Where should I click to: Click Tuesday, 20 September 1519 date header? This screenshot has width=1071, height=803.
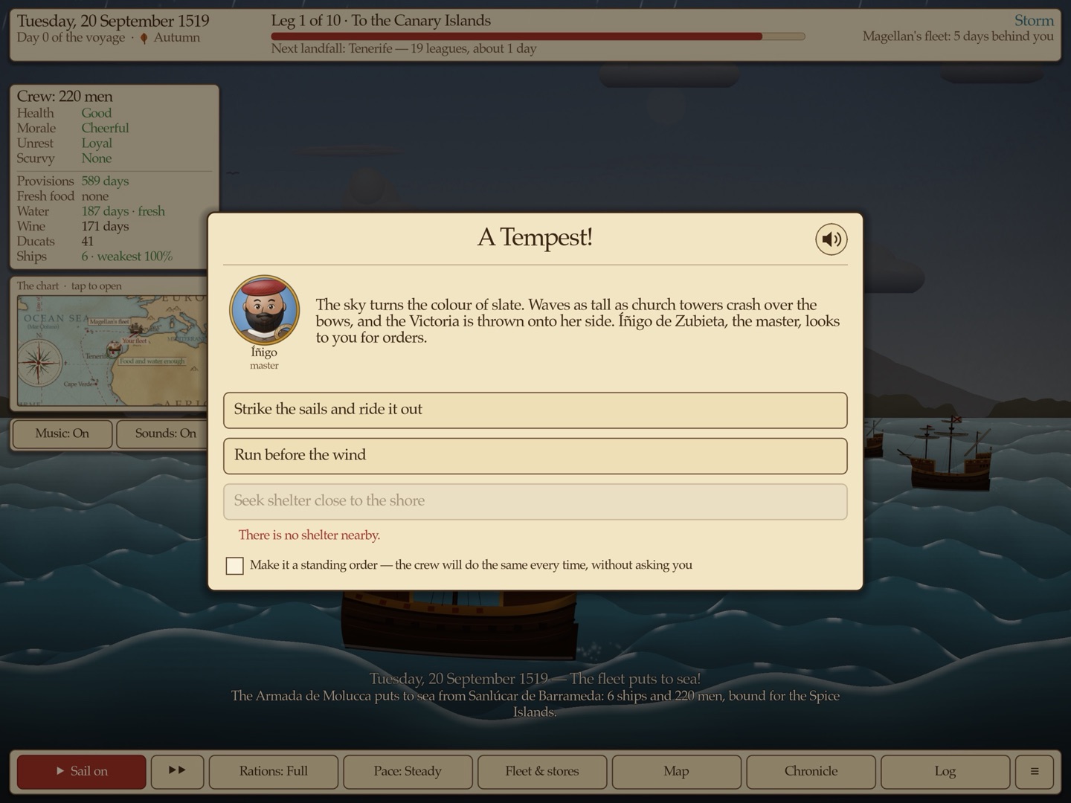(113, 21)
